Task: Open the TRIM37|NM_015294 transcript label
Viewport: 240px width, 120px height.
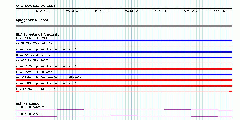Action: [29, 114]
